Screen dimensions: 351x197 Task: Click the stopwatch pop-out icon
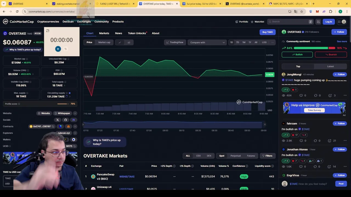48,31
